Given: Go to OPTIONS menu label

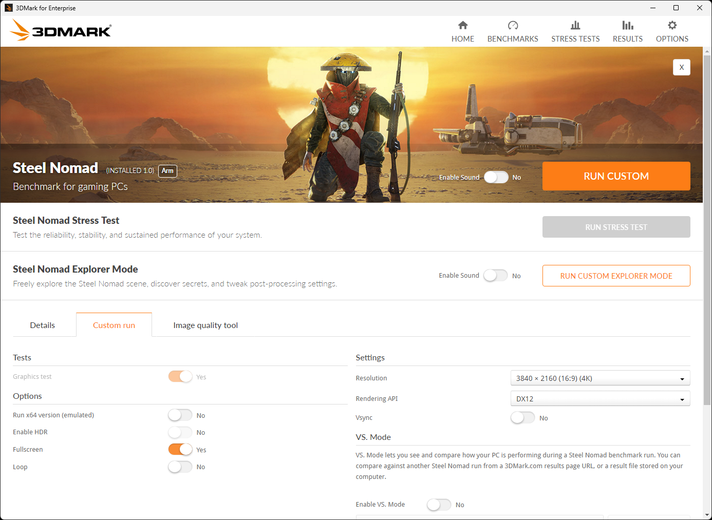Looking at the screenshot, I should pyautogui.click(x=672, y=39).
